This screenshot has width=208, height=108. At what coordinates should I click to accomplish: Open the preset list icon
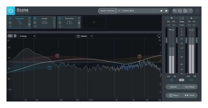pos(119,11)
